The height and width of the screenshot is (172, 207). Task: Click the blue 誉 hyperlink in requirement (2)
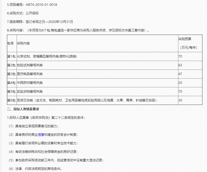point(43,135)
